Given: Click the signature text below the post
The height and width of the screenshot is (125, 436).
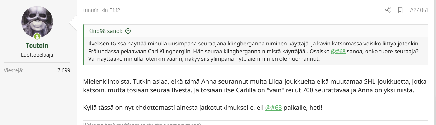Looking at the screenshot, I should (142, 124).
